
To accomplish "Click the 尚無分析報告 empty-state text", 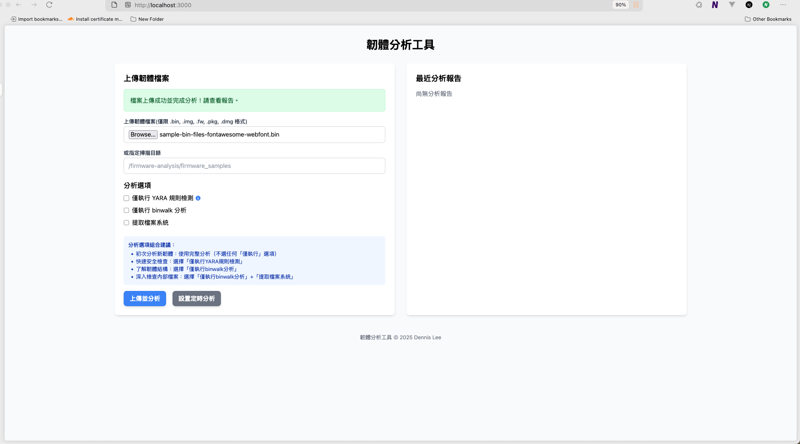I will (434, 94).
